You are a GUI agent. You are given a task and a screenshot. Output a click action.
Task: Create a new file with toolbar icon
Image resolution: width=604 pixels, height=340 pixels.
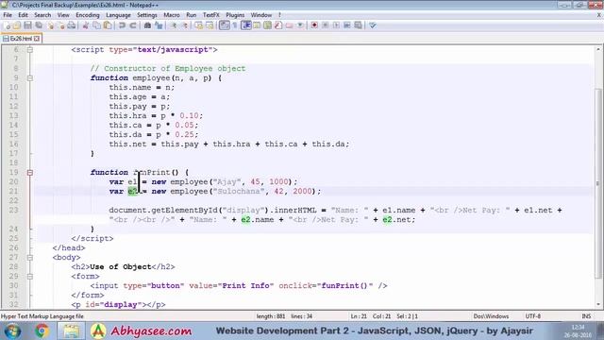8,25
